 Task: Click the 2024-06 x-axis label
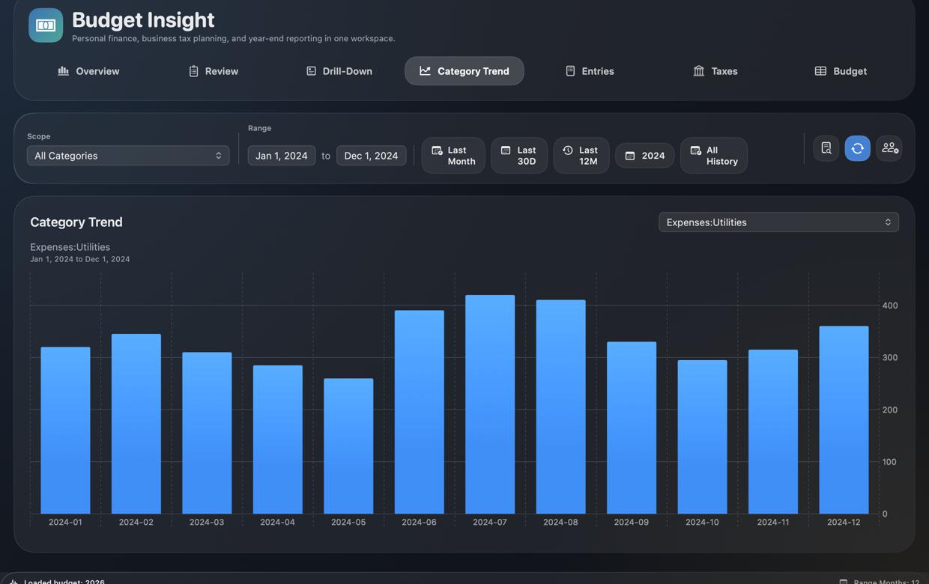[419, 522]
